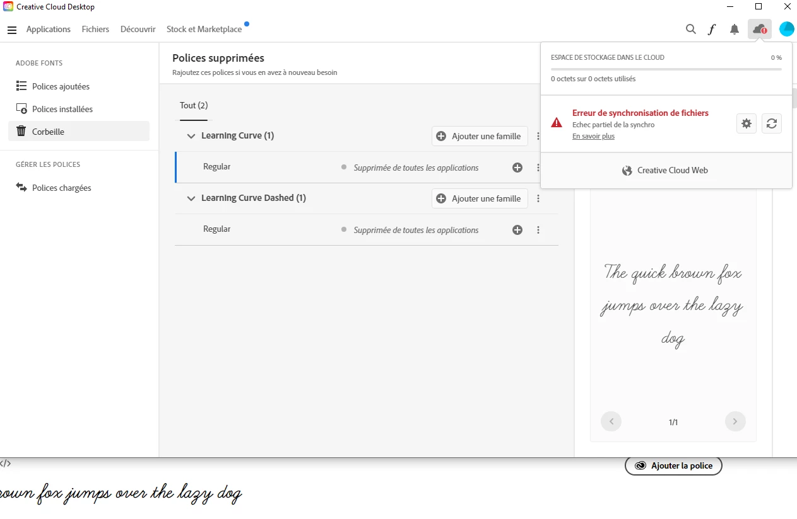Open more options for Learning Curve Dashed family
The width and height of the screenshot is (797, 519).
pyautogui.click(x=538, y=198)
